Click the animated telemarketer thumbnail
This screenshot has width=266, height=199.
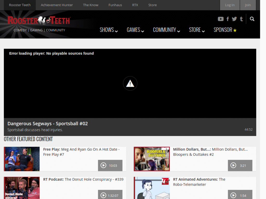pos(152,188)
